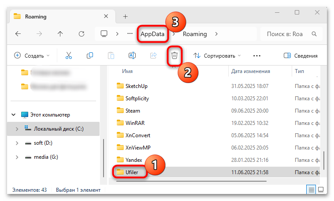Expand Локальный диск (C:) in tree
The image size is (334, 201).
point(17,129)
